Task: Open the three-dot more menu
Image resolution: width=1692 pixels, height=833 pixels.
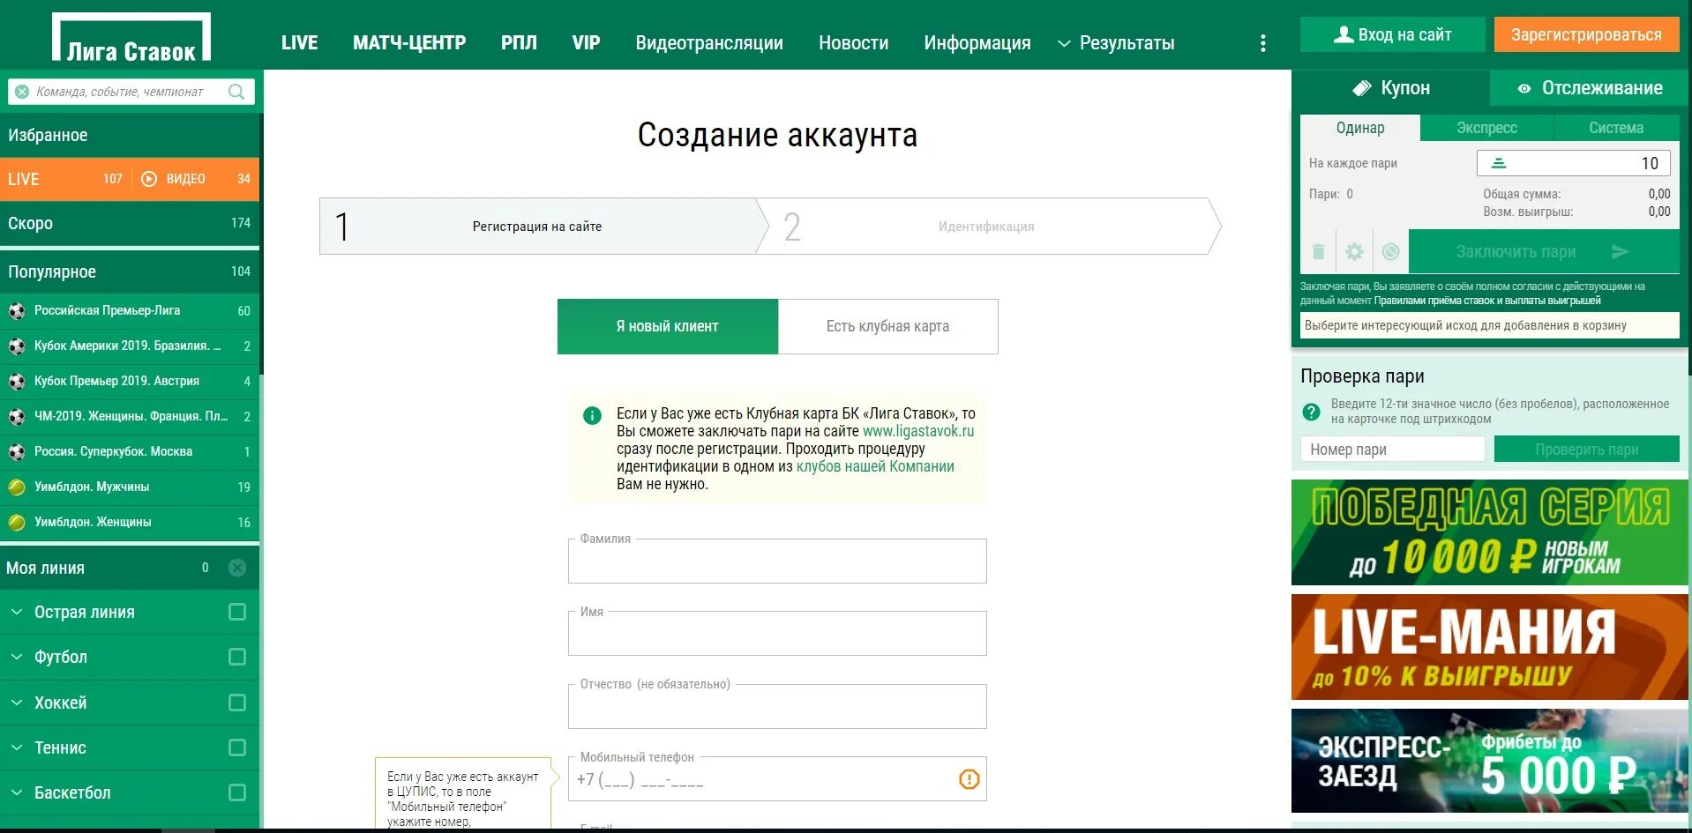Action: click(x=1263, y=43)
